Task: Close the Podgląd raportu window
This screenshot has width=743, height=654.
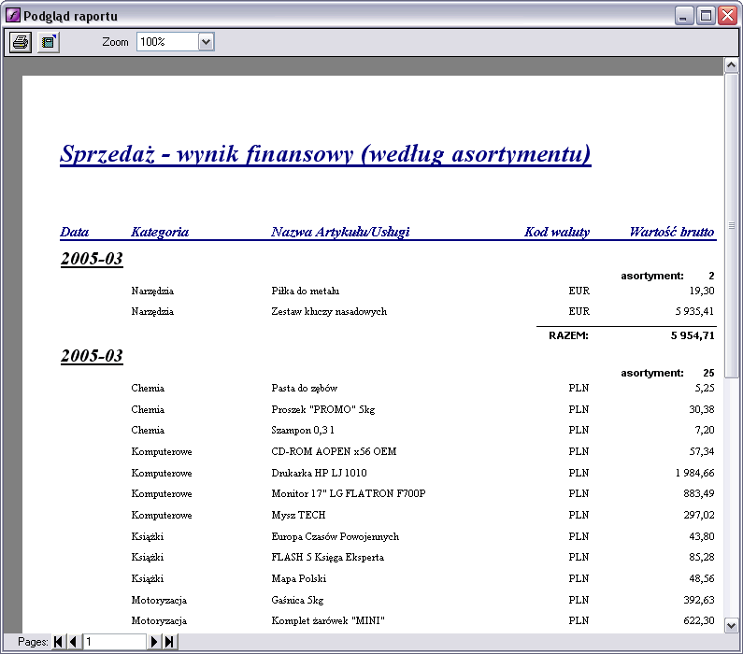Action: click(x=727, y=16)
